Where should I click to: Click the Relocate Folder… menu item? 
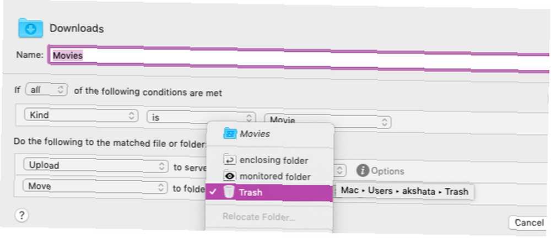[x=258, y=217]
